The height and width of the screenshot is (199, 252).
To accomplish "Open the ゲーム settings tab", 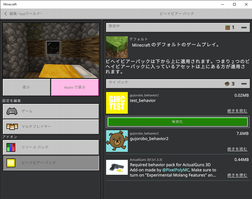I will click(51, 111).
